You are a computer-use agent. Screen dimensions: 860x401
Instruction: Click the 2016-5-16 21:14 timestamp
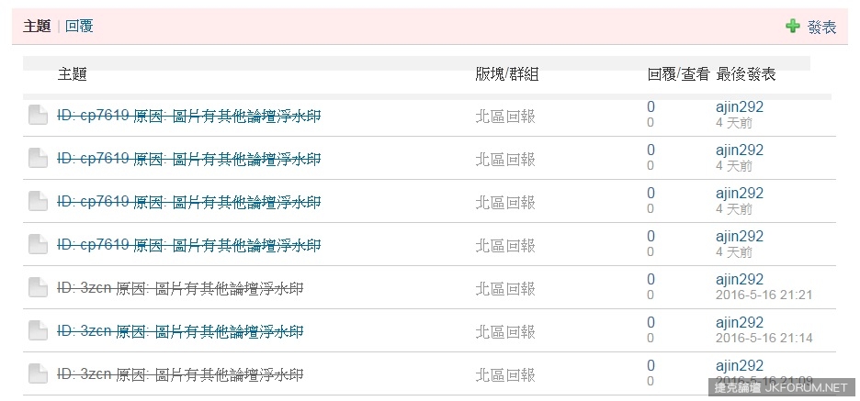point(764,338)
